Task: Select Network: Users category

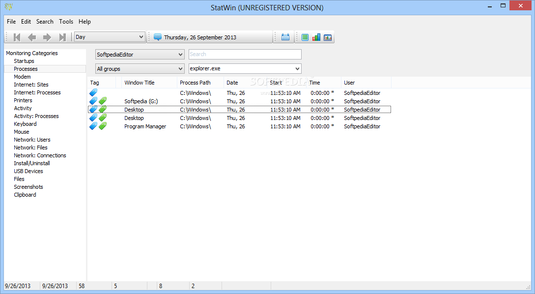Action: [x=32, y=140]
